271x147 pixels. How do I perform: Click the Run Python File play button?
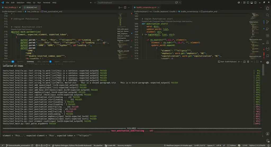click(119, 7)
